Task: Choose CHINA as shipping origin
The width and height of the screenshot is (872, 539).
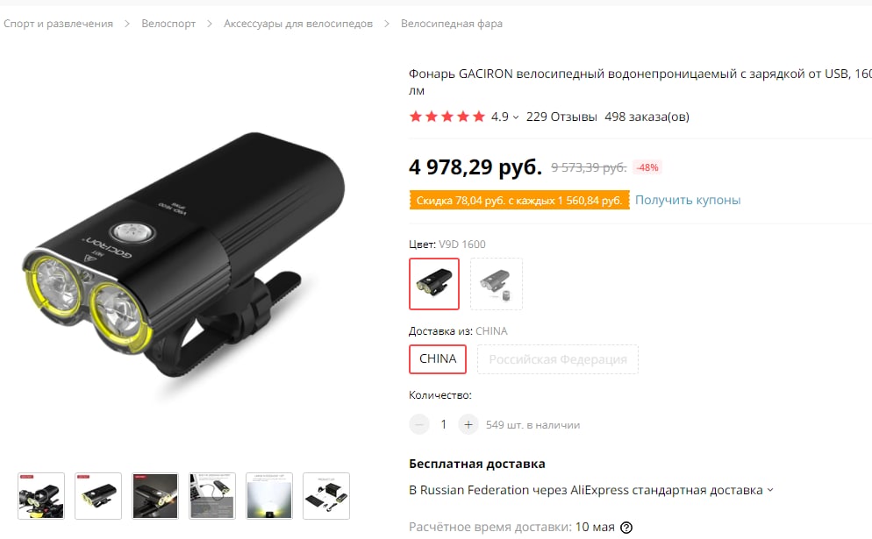Action: pos(438,359)
